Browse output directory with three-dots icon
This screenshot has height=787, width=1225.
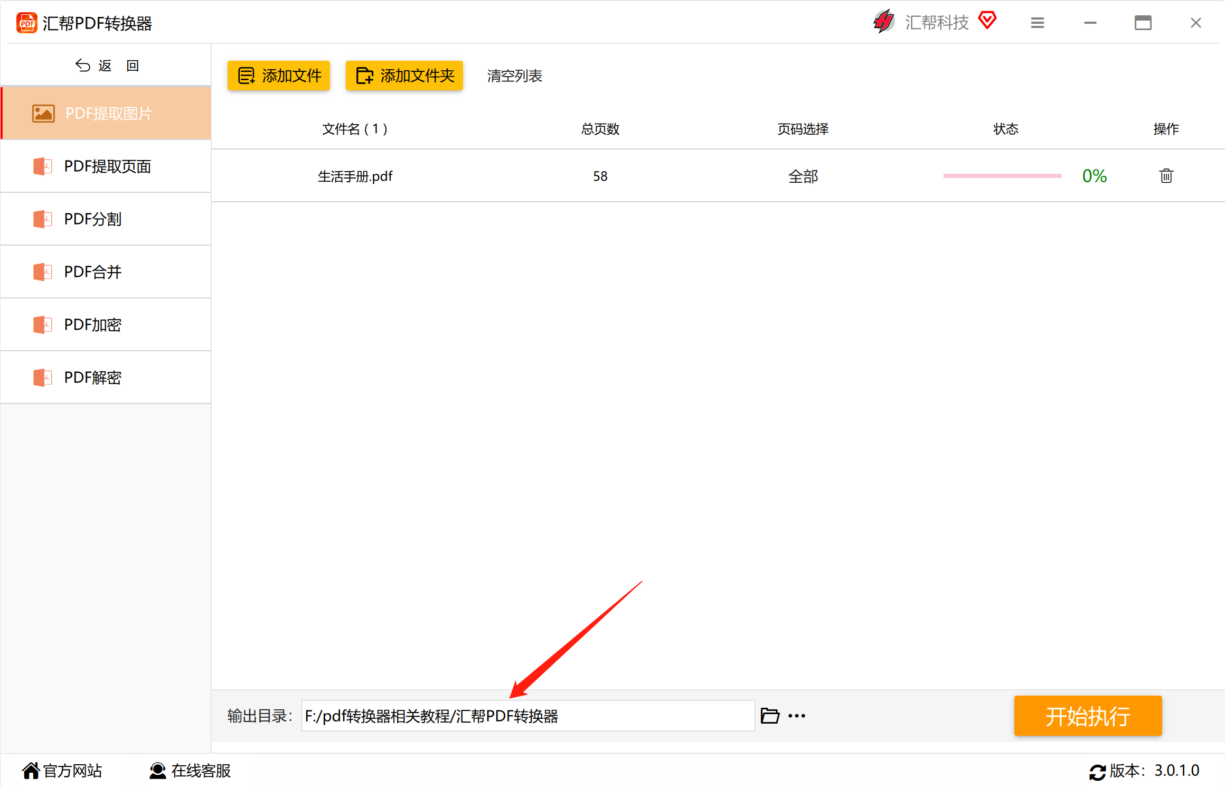click(797, 716)
